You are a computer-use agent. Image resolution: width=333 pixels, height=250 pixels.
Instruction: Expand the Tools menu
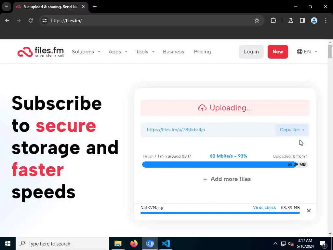pos(145,52)
